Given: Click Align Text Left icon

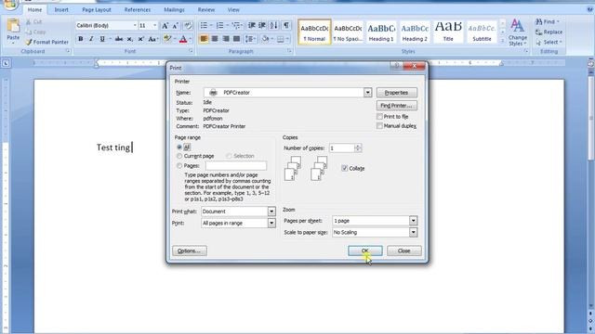Looking at the screenshot, I should point(204,39).
